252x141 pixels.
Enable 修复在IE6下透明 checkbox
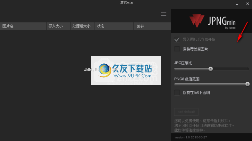pyautogui.click(x=177, y=93)
